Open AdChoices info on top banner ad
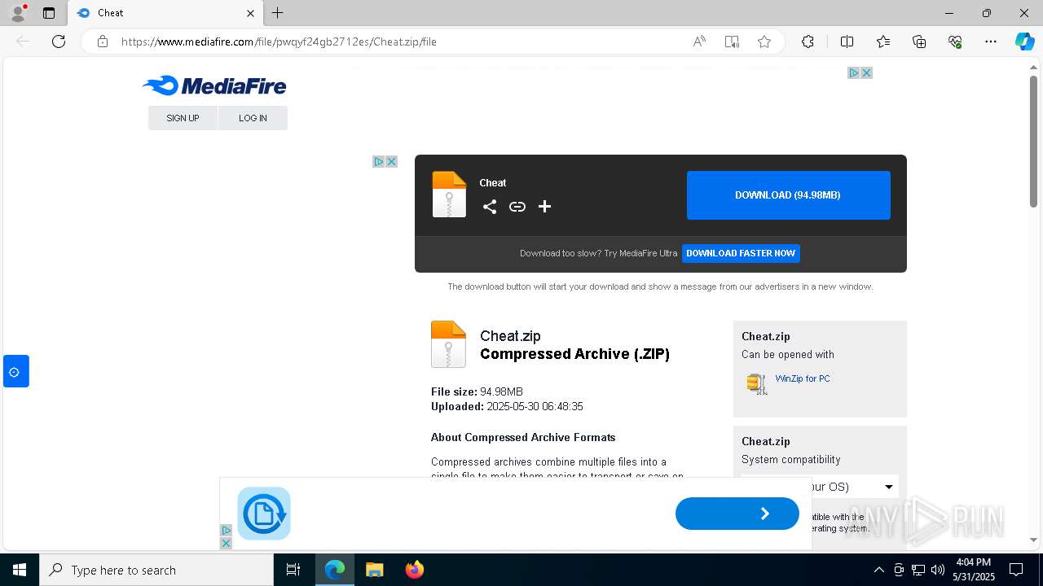 pos(854,72)
